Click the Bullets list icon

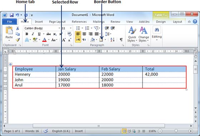(78, 28)
